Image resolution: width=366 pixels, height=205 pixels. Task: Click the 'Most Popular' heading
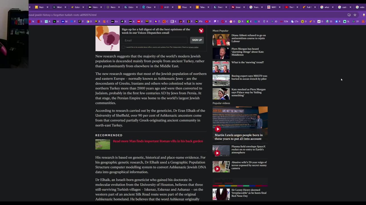220,31
